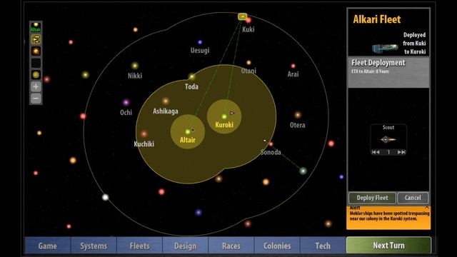
Task: Toggle the fleet display map icon
Action: [36, 39]
